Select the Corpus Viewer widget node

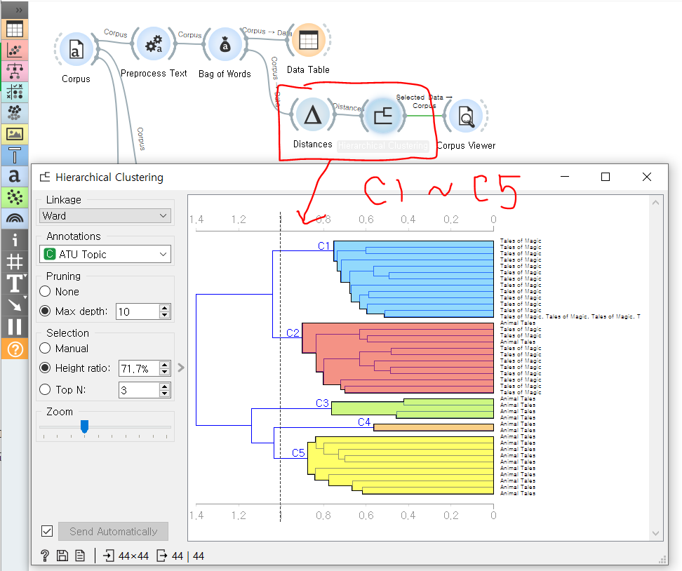click(467, 116)
